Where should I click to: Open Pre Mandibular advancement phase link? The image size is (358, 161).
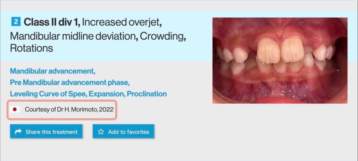70,83
